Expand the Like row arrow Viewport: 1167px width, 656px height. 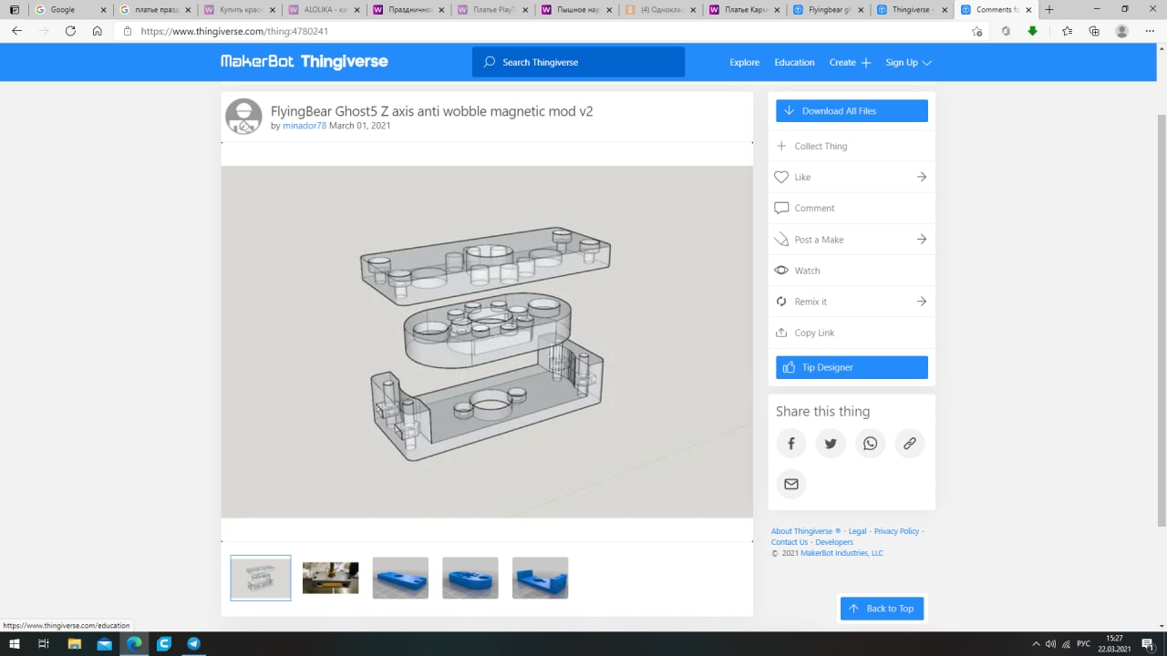(922, 177)
